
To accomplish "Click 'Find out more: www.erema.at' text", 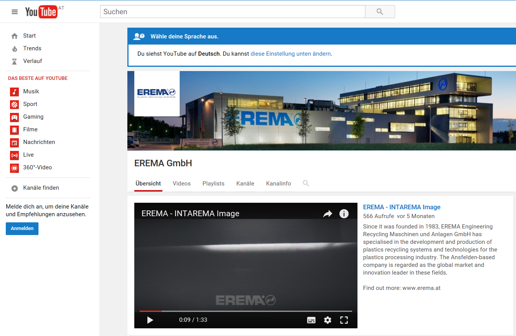I will click(402, 288).
